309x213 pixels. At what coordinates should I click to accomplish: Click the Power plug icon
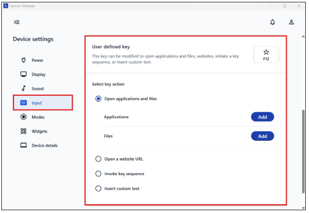point(23,60)
